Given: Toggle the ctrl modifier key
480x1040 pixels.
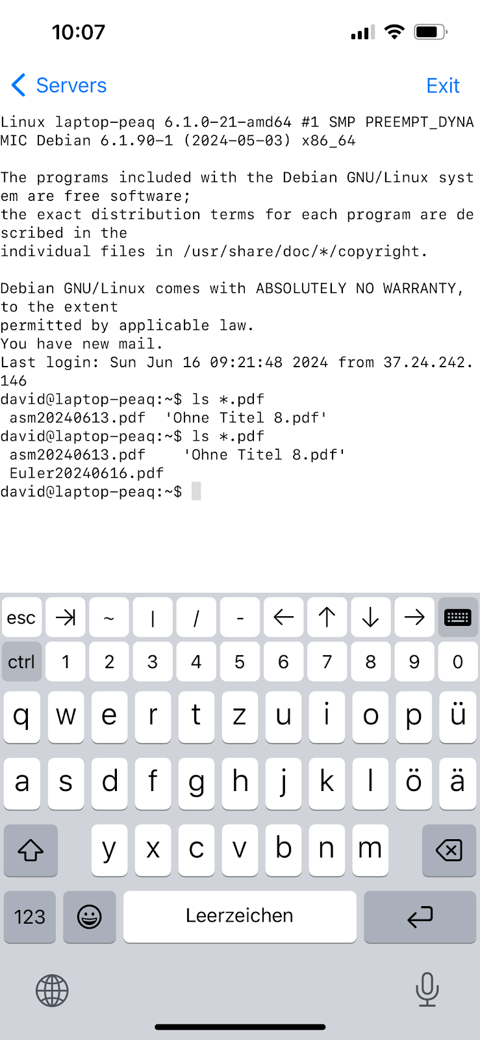Looking at the screenshot, I should tap(22, 662).
